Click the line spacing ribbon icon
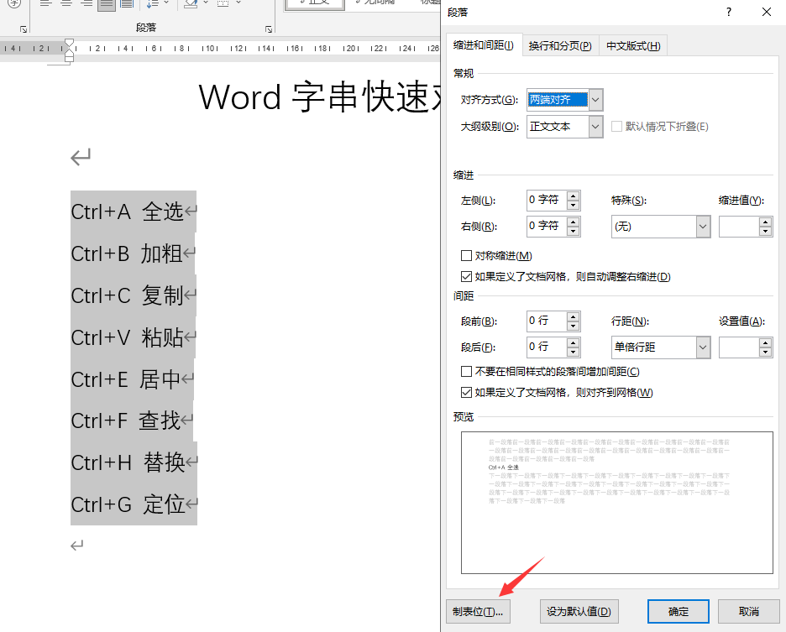Image resolution: width=786 pixels, height=632 pixels. 152,4
